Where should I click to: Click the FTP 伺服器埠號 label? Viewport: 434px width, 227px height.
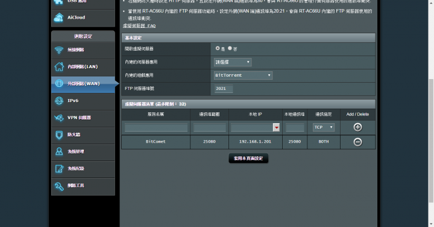(x=139, y=89)
